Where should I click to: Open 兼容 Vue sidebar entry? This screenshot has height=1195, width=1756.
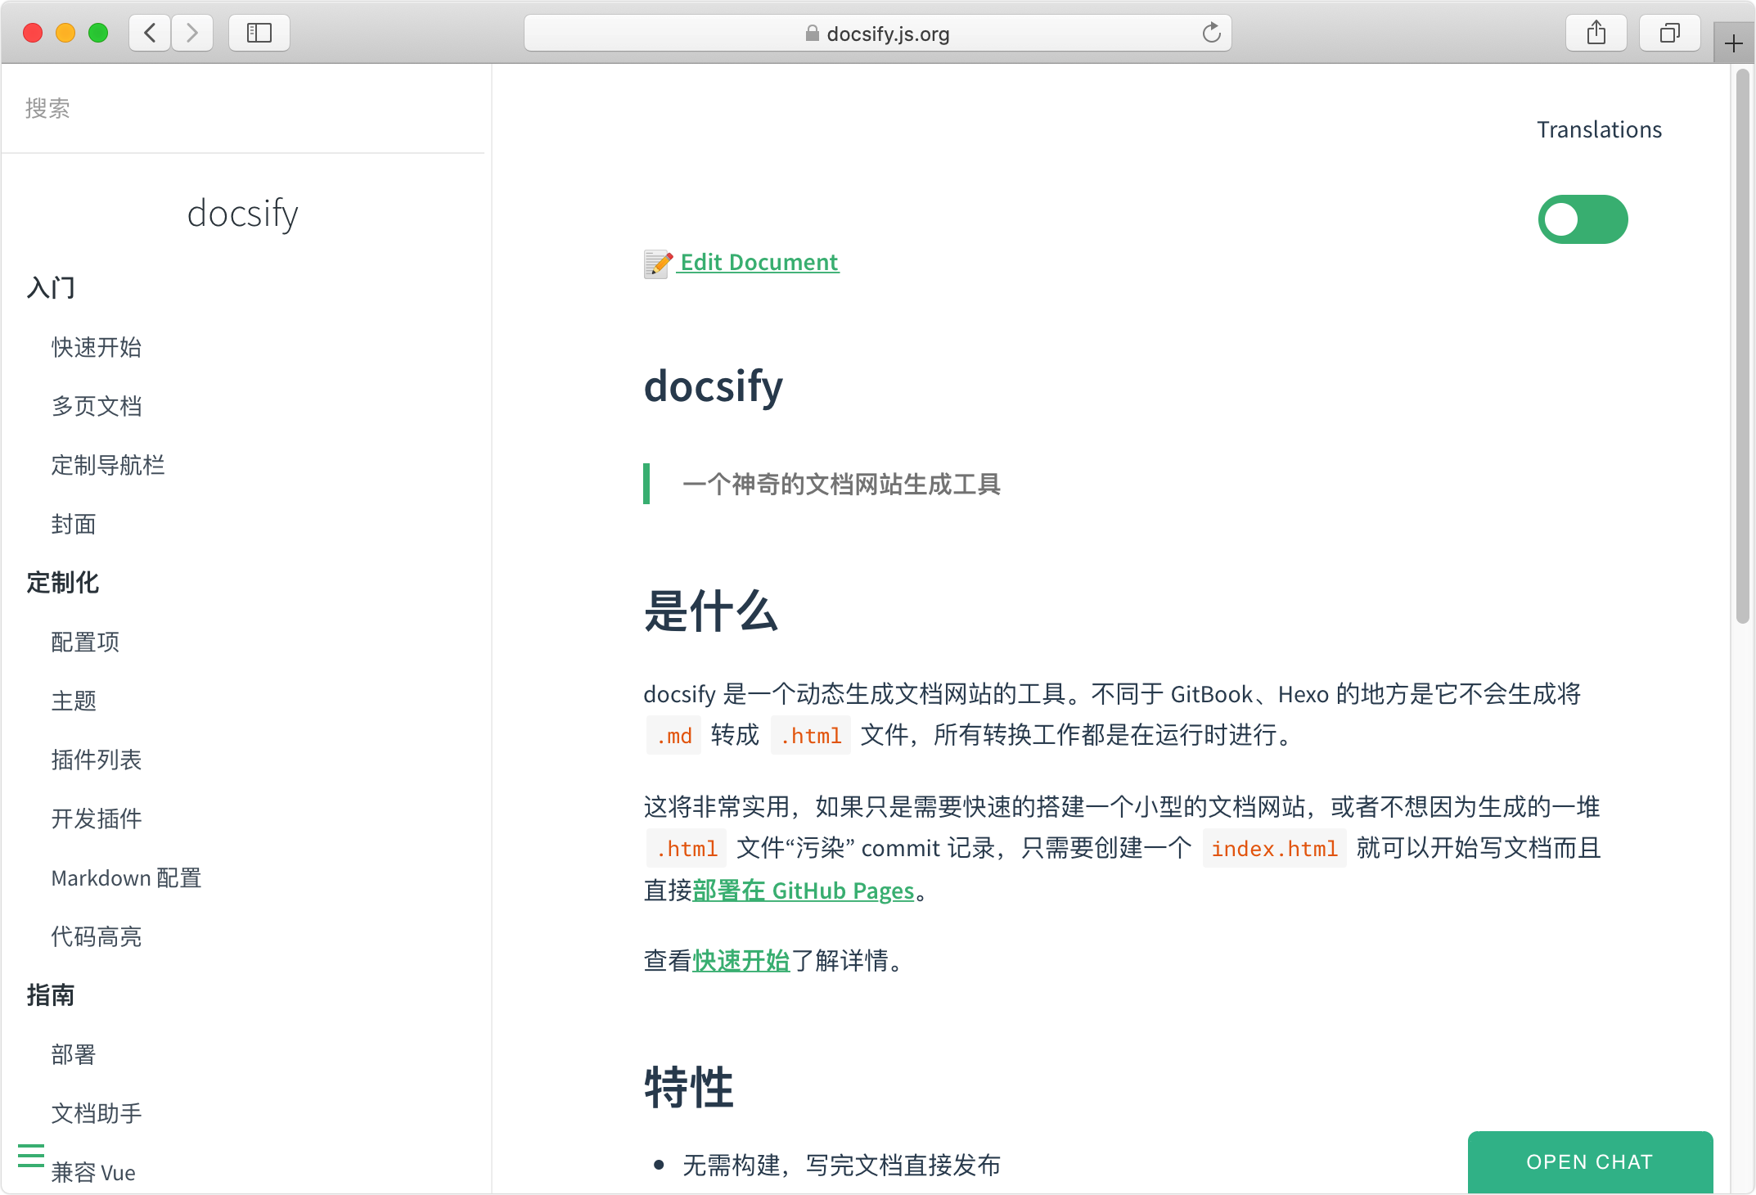[x=93, y=1172]
